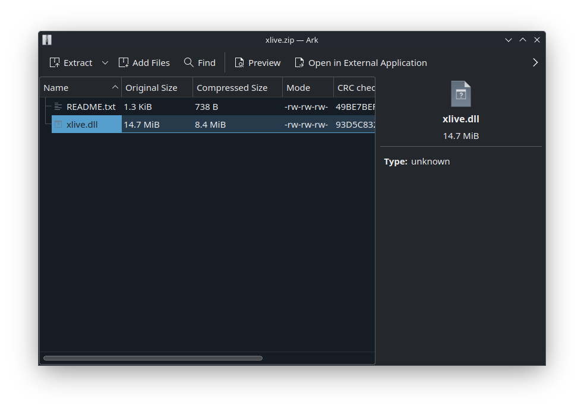Click the 49BE7BEF checksum cell

coord(355,107)
